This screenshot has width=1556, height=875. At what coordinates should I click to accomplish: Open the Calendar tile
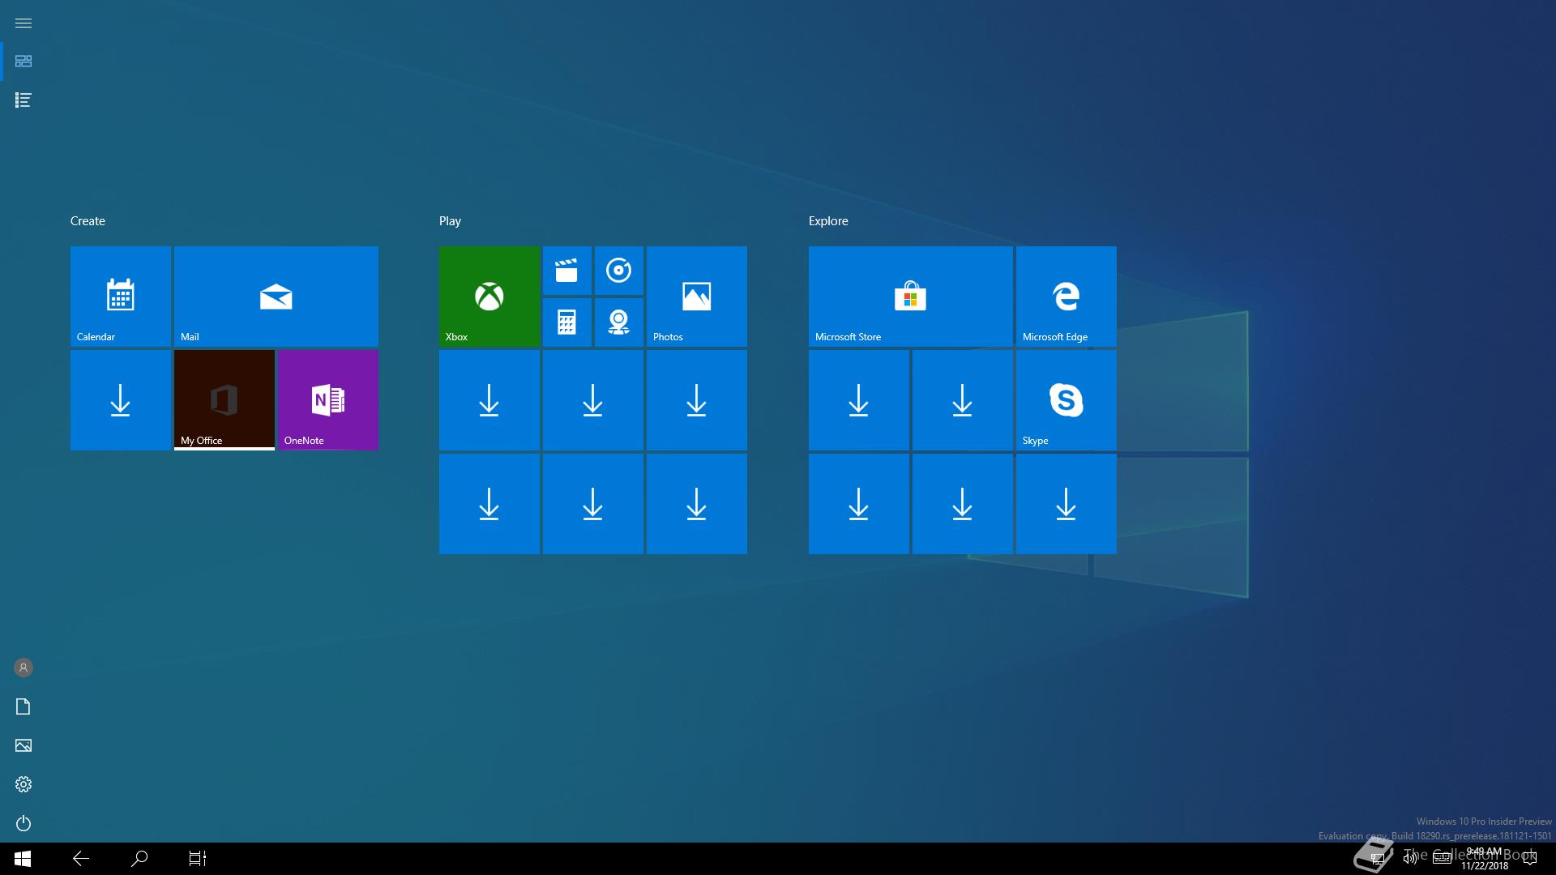(120, 297)
